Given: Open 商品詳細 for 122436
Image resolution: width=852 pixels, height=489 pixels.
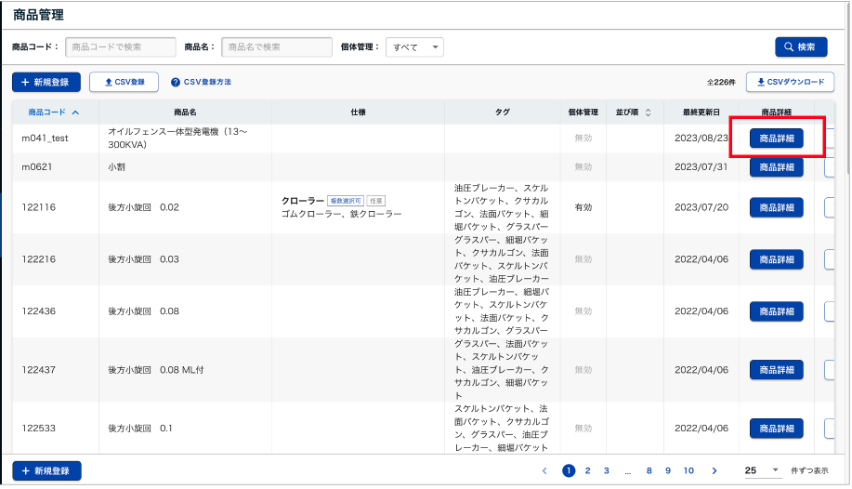Looking at the screenshot, I should [777, 311].
